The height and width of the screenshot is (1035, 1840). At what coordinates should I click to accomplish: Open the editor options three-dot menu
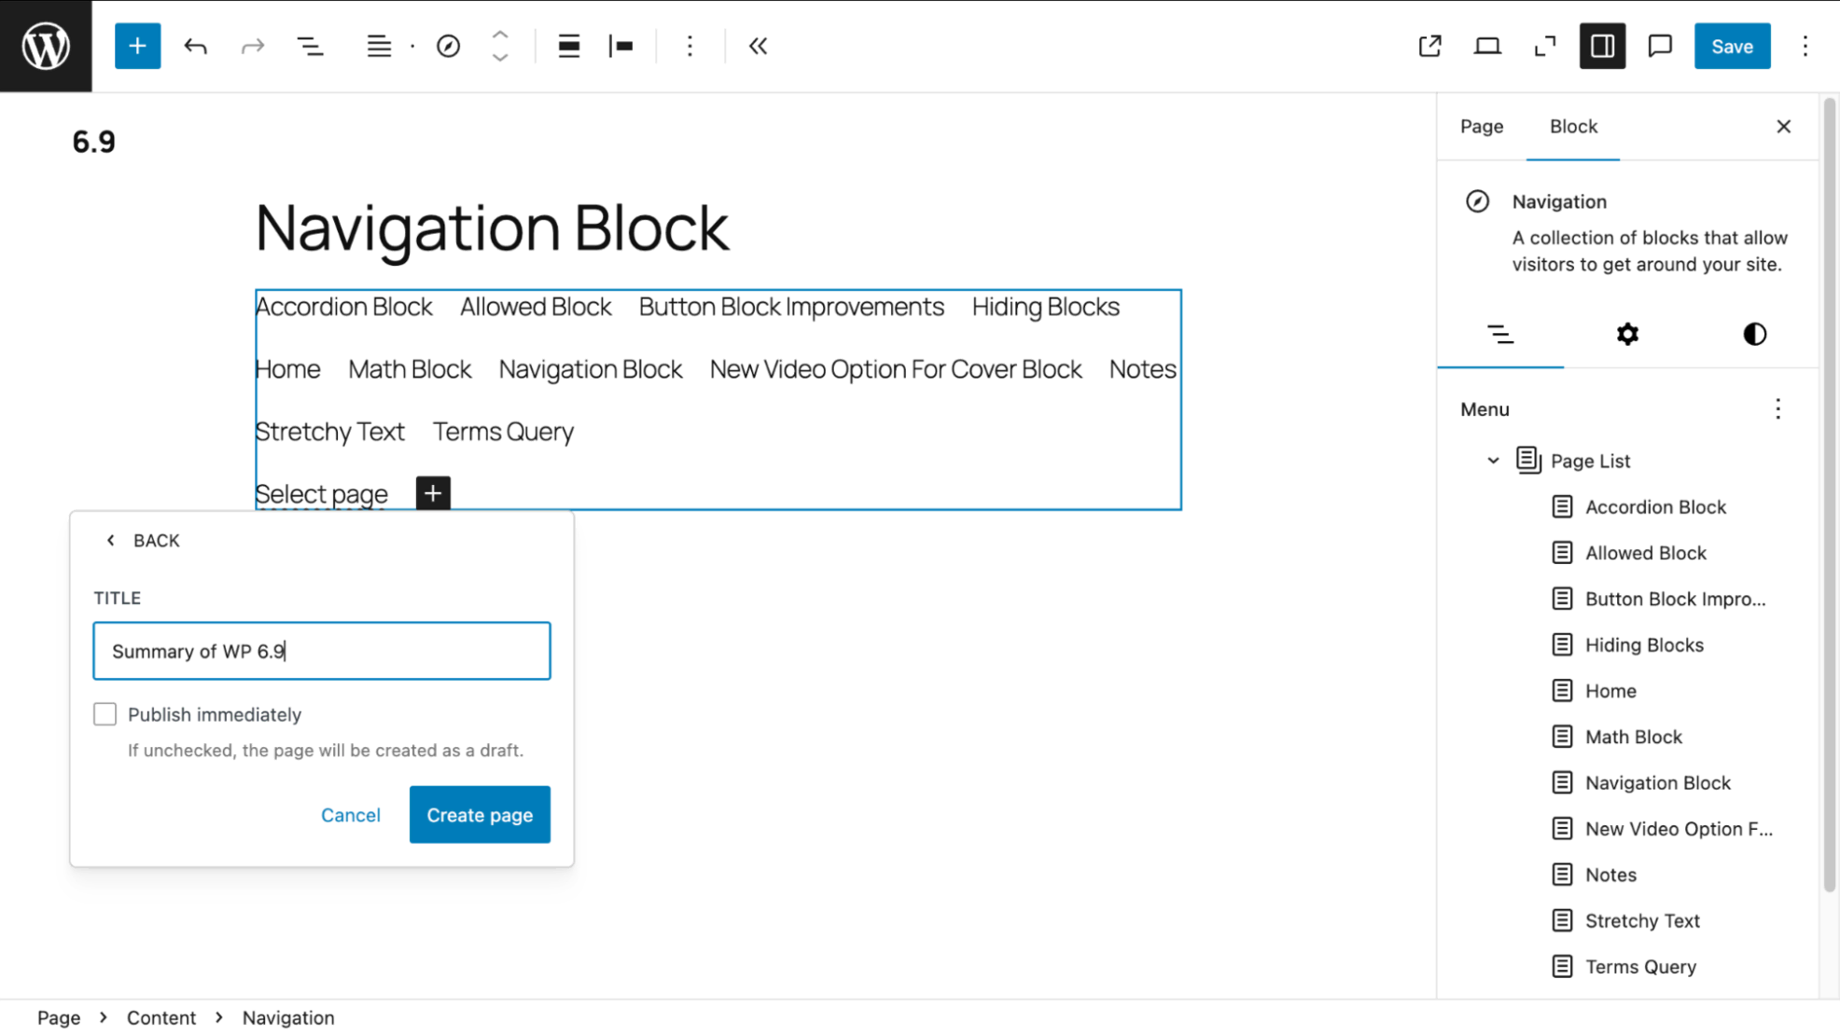coord(1806,46)
